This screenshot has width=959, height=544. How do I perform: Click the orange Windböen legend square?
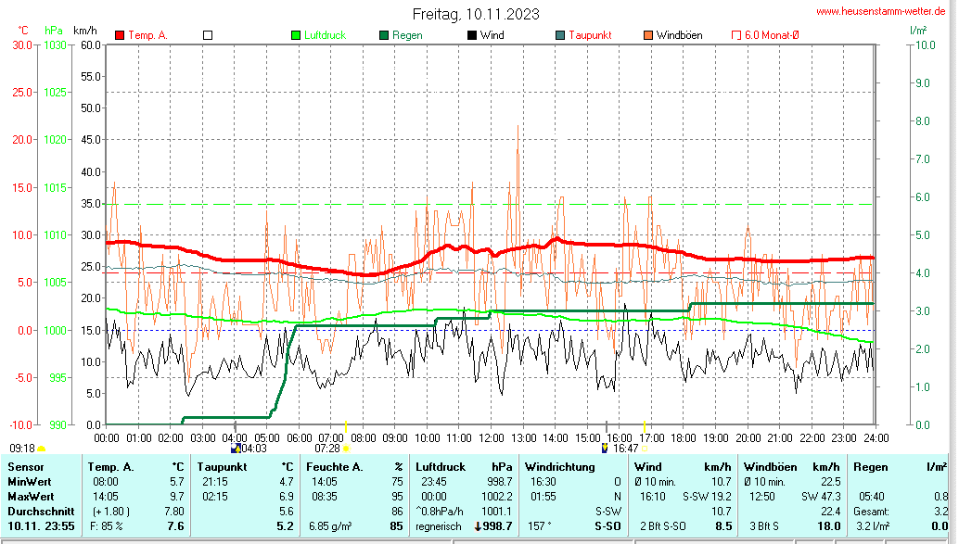point(647,35)
